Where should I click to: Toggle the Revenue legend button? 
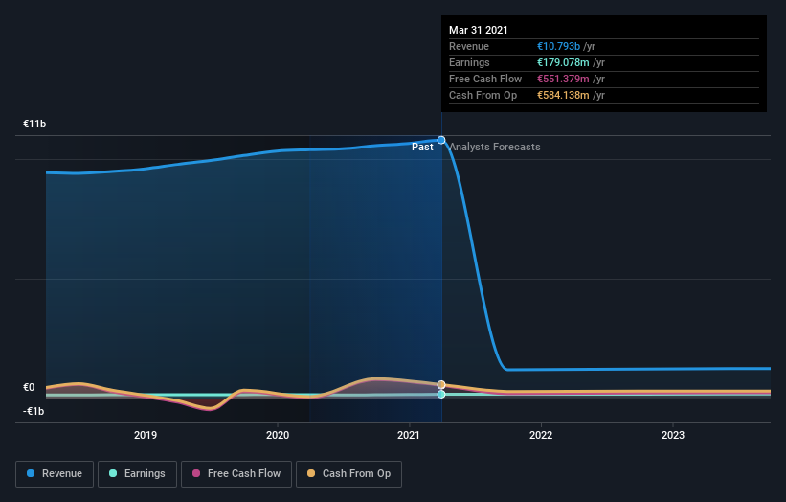pos(55,474)
